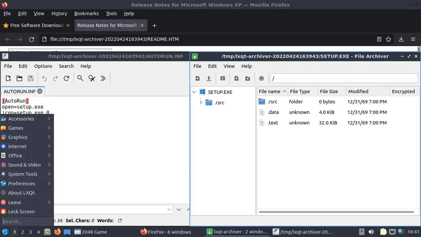Screen dimensions: 421x237
Task: Click the Reload icon in text editor toolbar
Action: pyautogui.click(x=66, y=78)
